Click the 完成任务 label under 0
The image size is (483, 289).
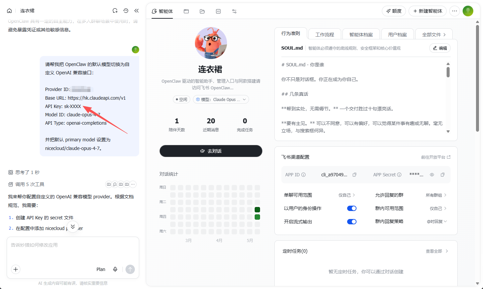click(x=245, y=130)
